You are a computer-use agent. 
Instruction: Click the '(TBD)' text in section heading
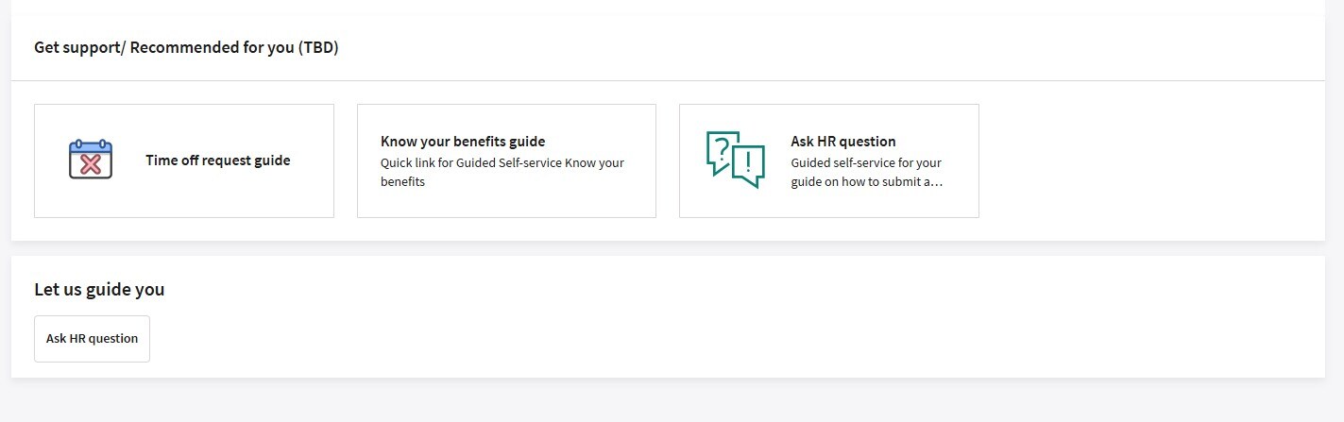[x=318, y=47]
